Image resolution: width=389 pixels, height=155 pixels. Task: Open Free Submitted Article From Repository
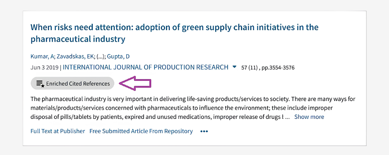pyautogui.click(x=141, y=131)
